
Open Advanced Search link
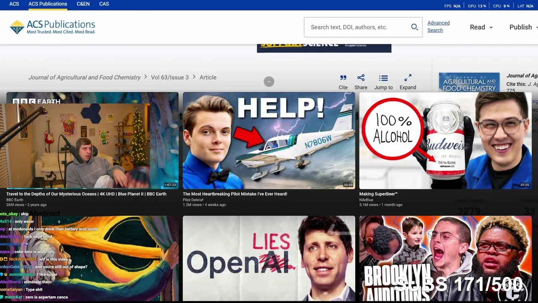point(438,27)
